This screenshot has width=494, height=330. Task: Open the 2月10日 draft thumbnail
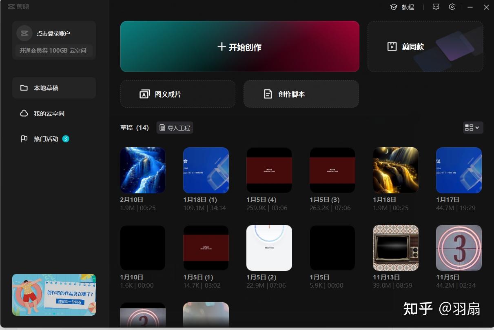coord(143,170)
